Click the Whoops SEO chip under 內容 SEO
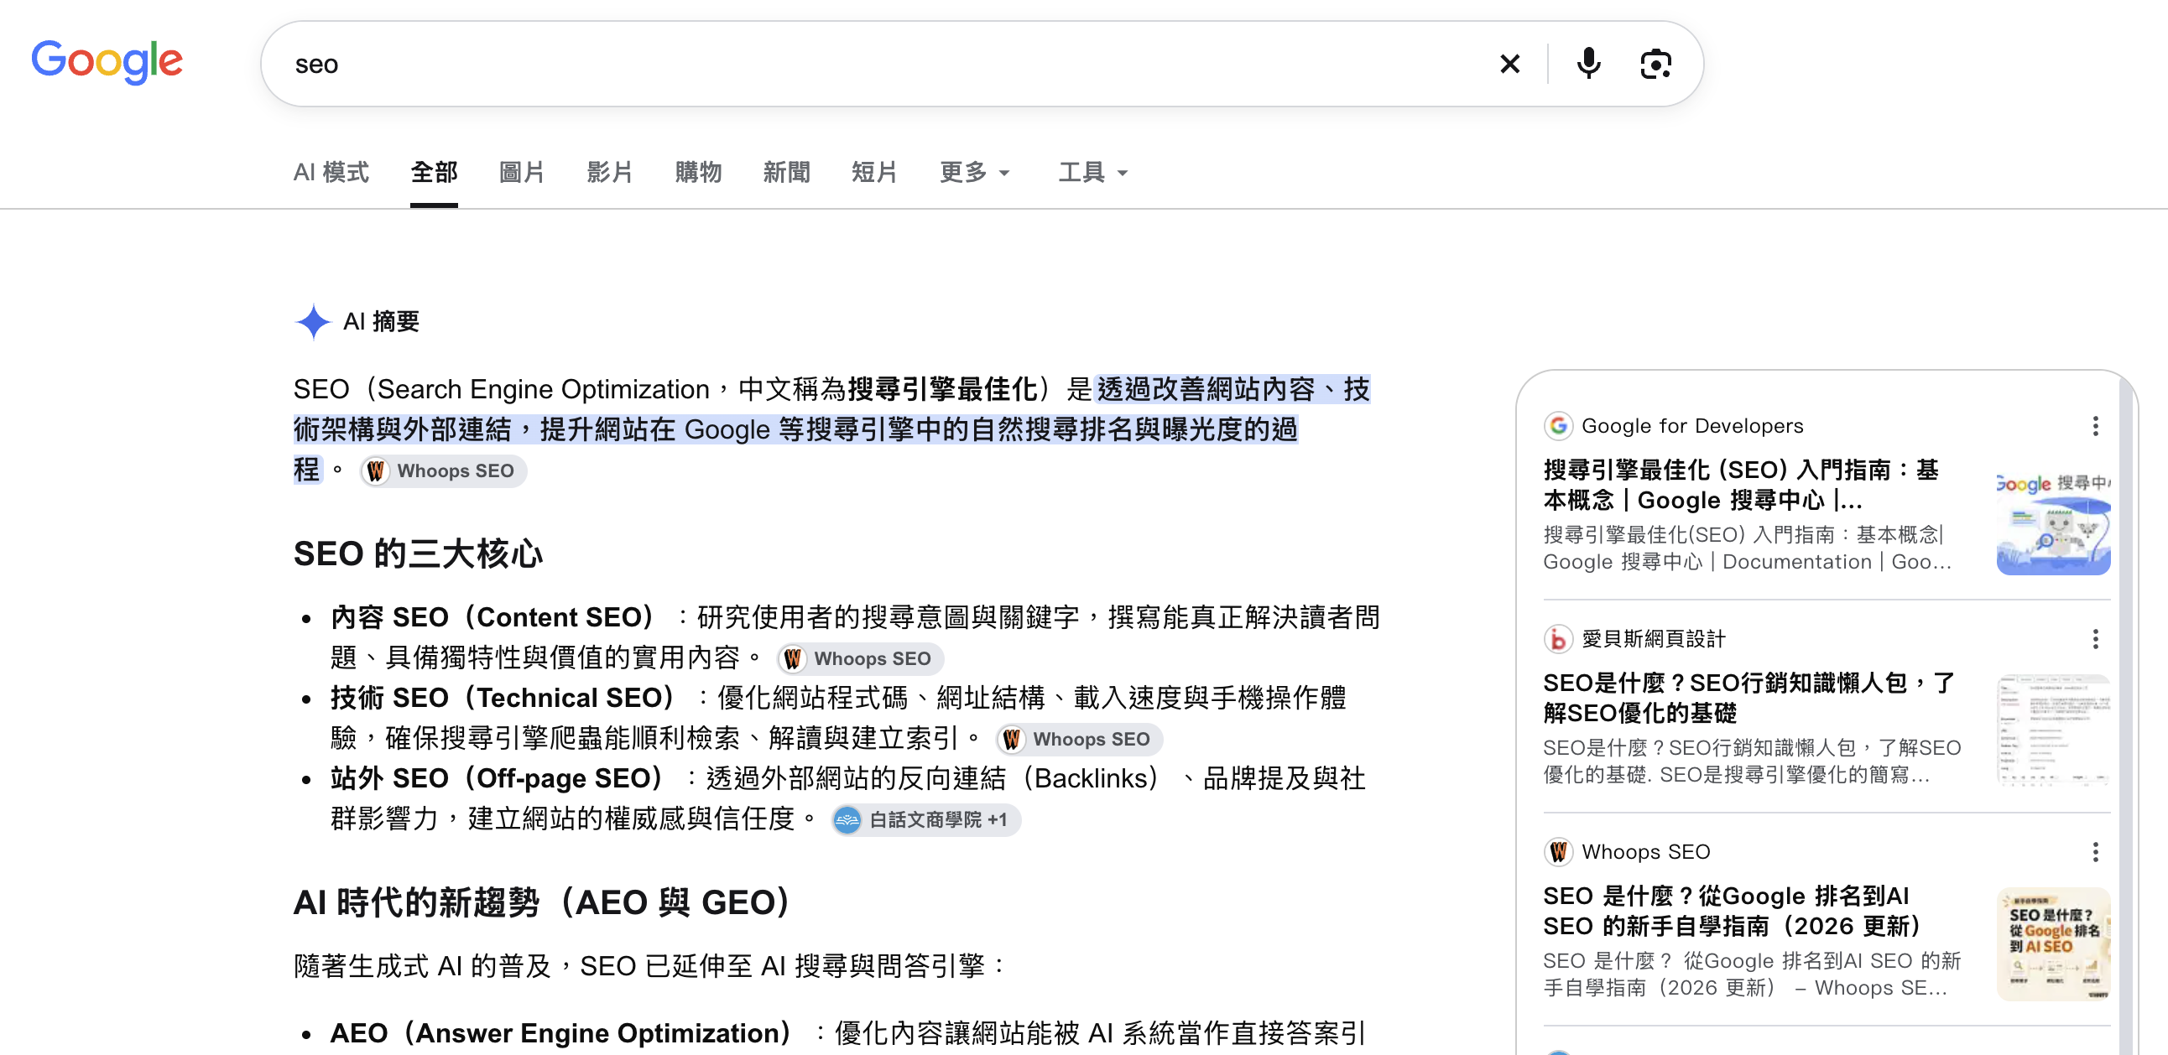Image resolution: width=2168 pixels, height=1055 pixels. pyautogui.click(x=860, y=658)
